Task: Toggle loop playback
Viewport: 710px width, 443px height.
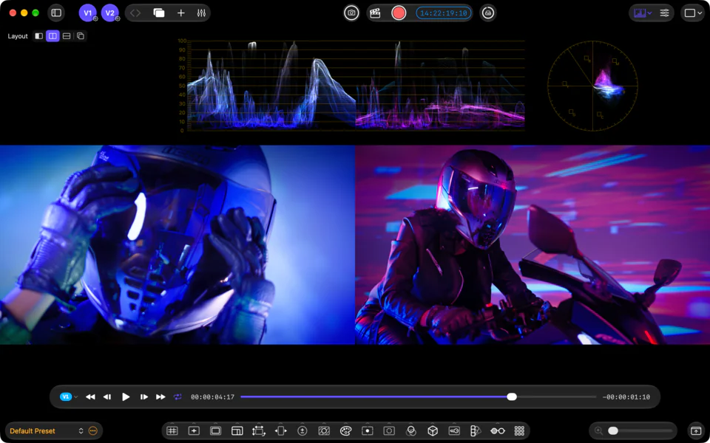Action: pos(177,397)
